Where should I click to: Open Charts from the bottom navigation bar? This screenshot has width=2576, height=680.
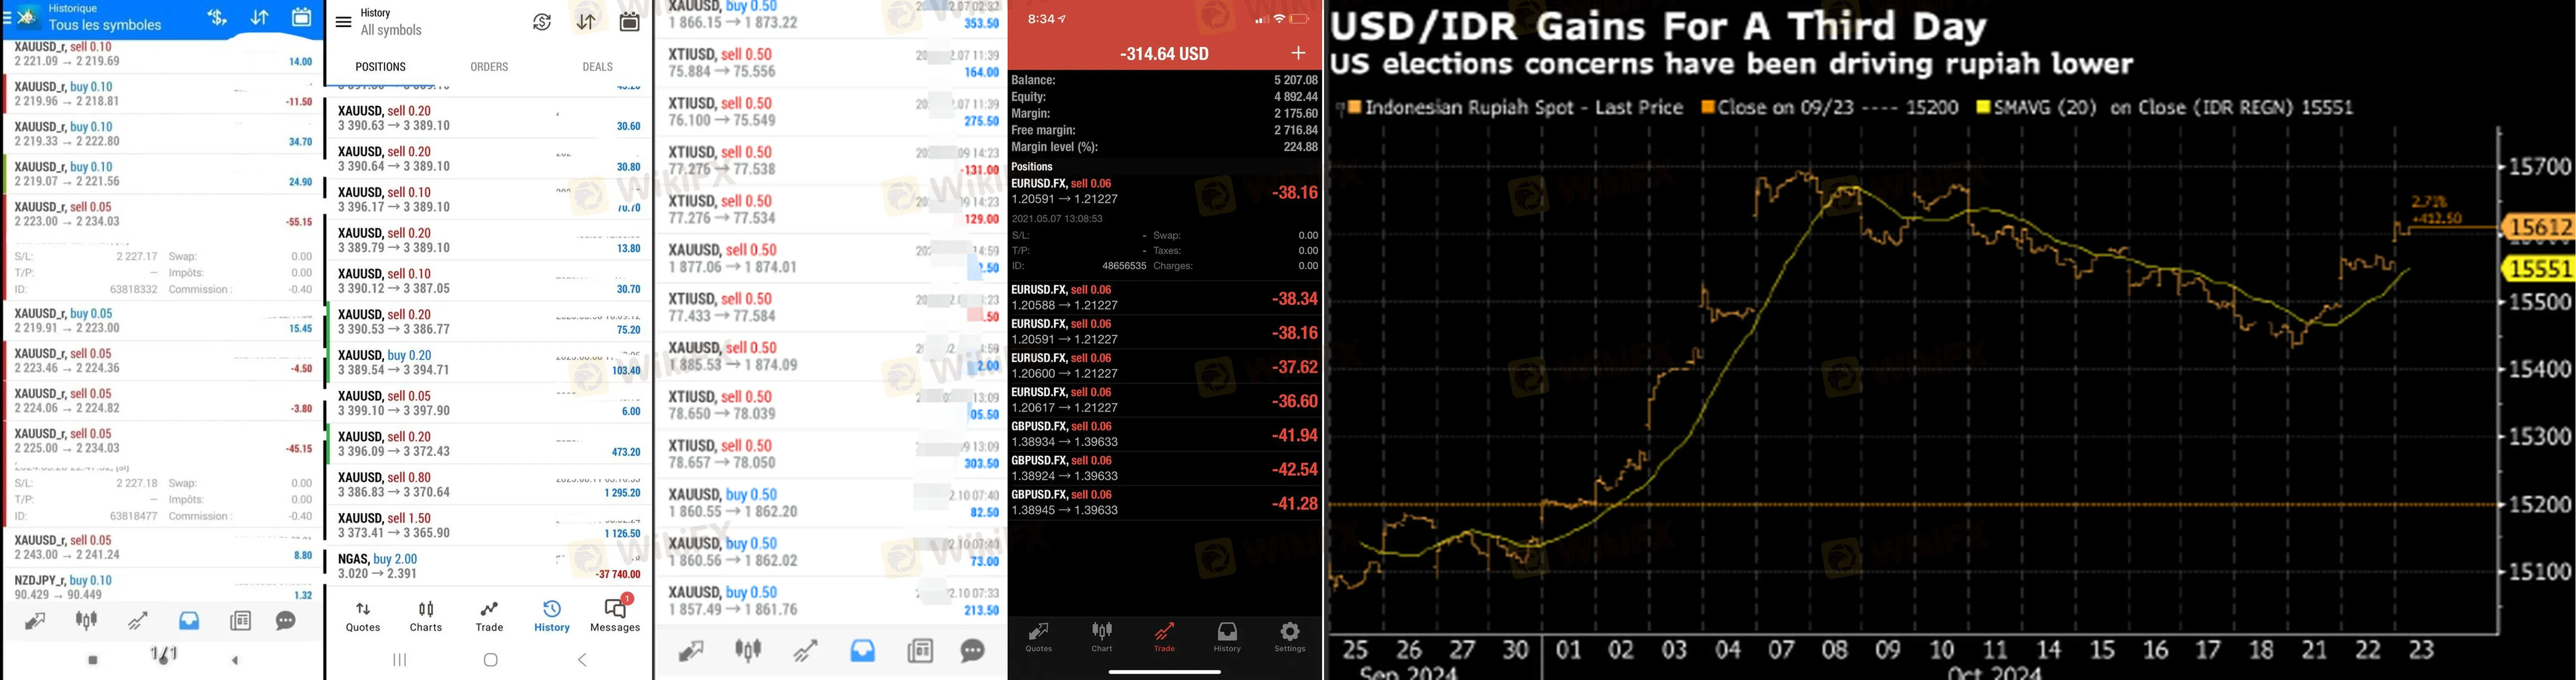click(x=426, y=616)
